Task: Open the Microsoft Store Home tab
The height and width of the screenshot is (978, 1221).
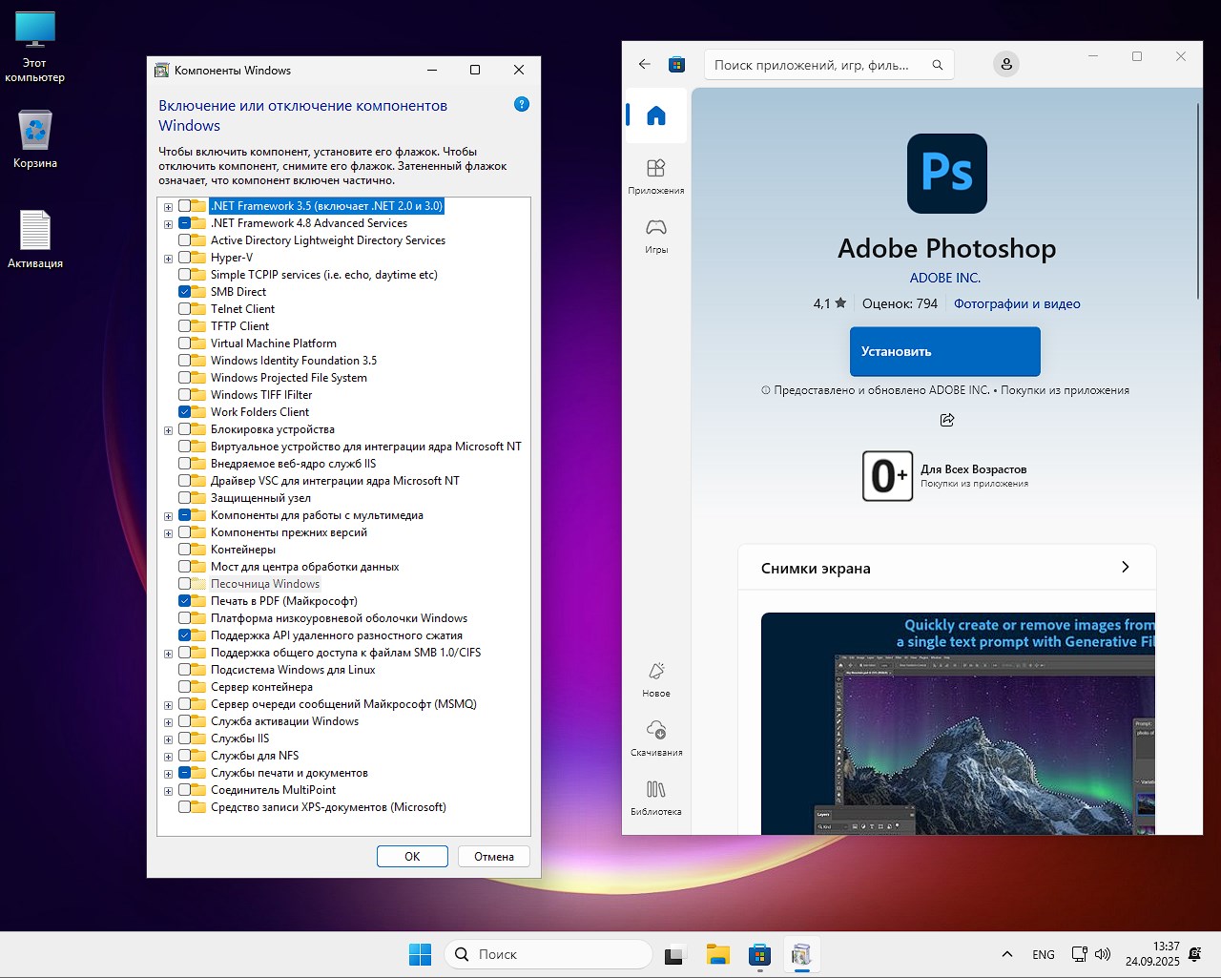Action: (x=655, y=115)
